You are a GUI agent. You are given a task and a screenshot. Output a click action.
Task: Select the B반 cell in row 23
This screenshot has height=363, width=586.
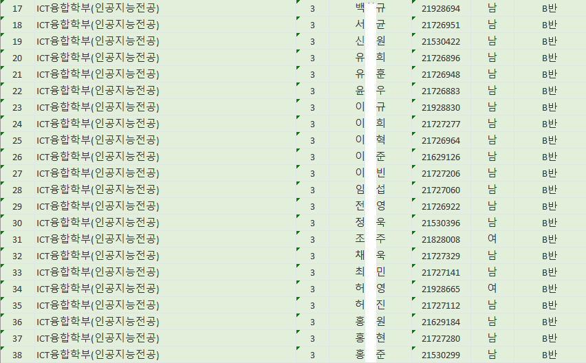point(550,107)
